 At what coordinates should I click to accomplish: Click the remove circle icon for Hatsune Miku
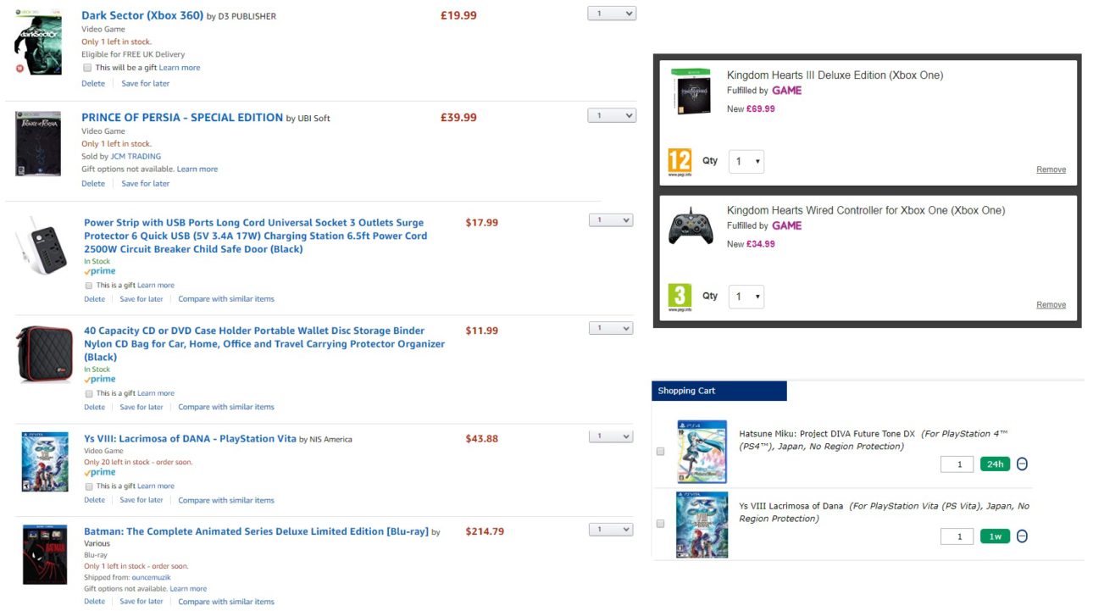1022,464
